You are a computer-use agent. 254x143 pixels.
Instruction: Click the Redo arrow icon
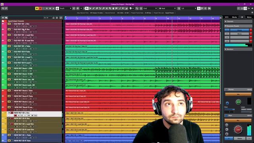click(x=6, y=8)
